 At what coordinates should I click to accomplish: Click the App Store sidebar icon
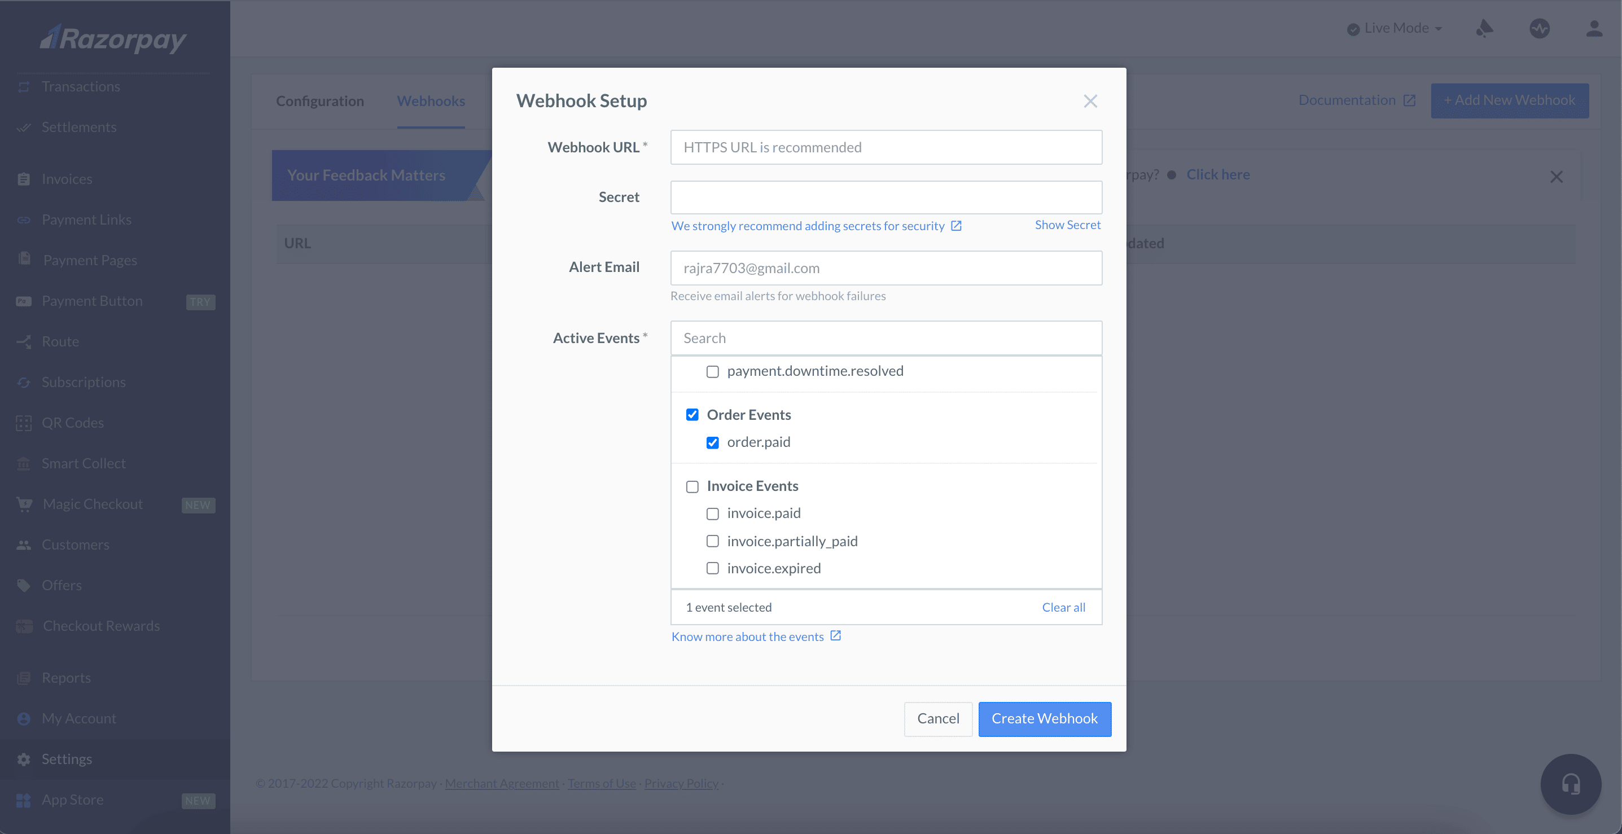[24, 800]
